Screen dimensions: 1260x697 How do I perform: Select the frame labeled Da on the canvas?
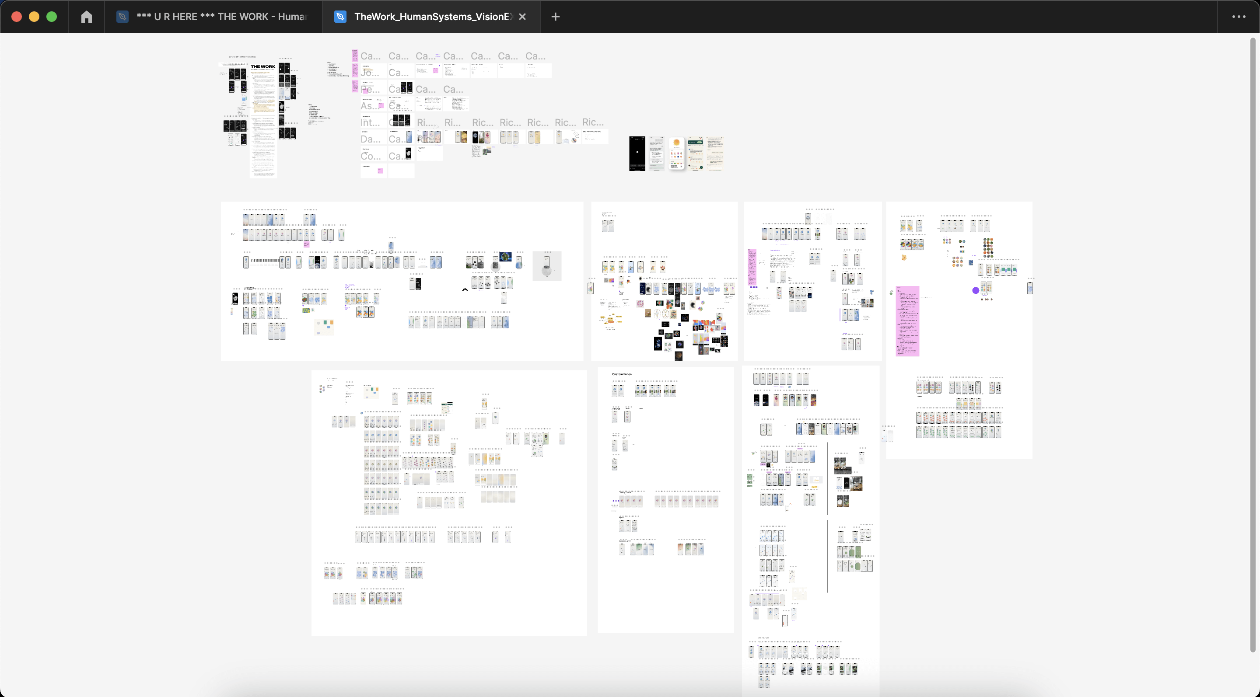369,139
